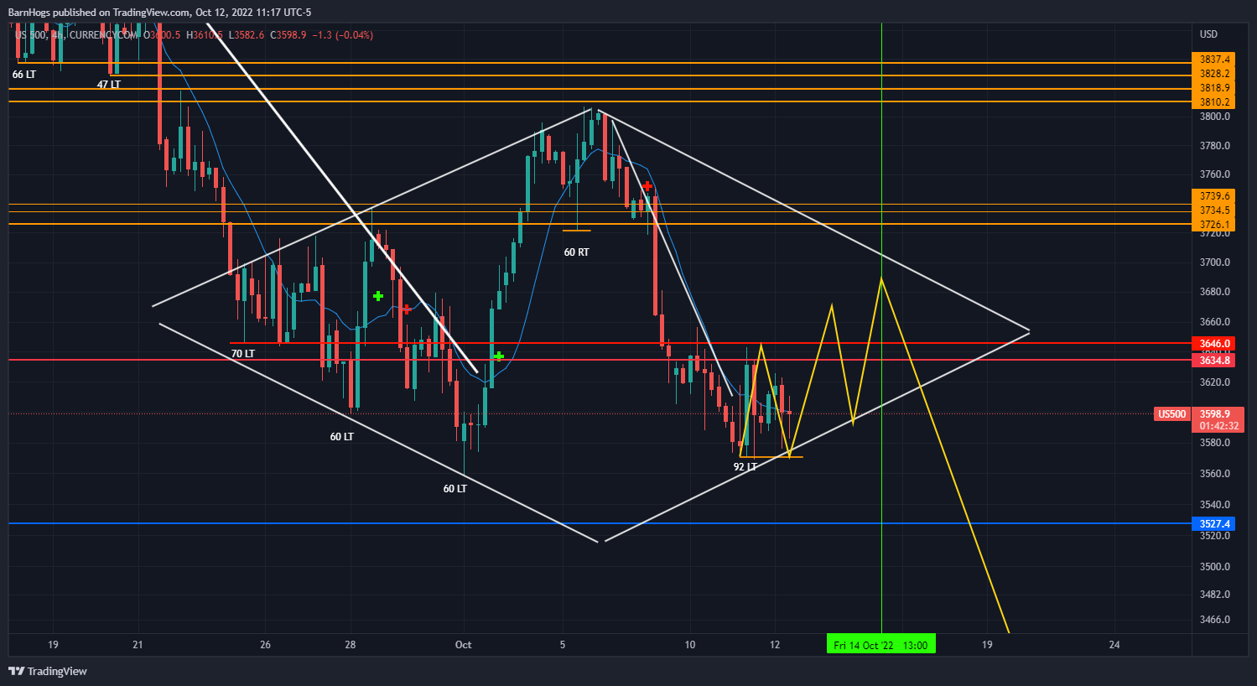Click the orange 3734.5 price label
The width and height of the screenshot is (1257, 686).
coord(1214,210)
